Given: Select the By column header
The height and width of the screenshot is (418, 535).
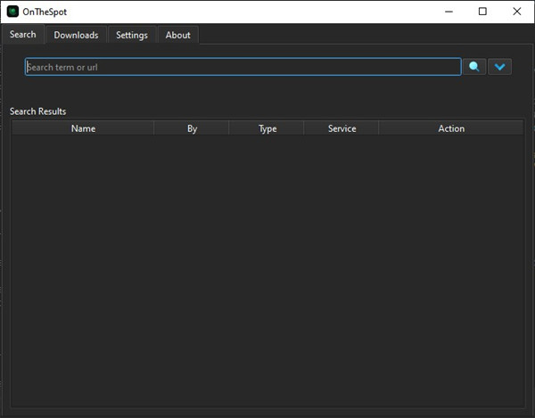Looking at the screenshot, I should [192, 128].
